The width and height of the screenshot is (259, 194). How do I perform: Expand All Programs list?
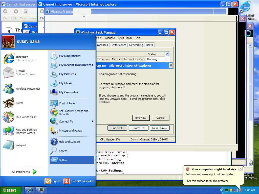click(24, 172)
